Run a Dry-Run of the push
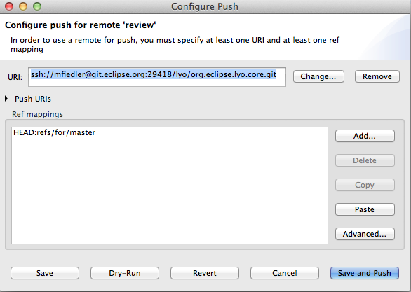This screenshot has width=411, height=292. pyautogui.click(x=125, y=273)
